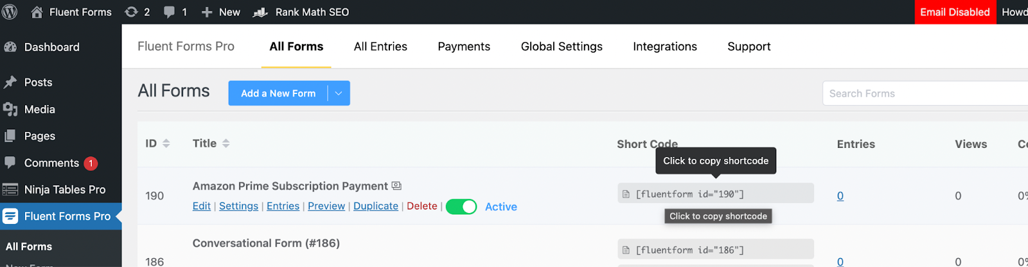Click Preview link for Amazon Prime form

326,206
